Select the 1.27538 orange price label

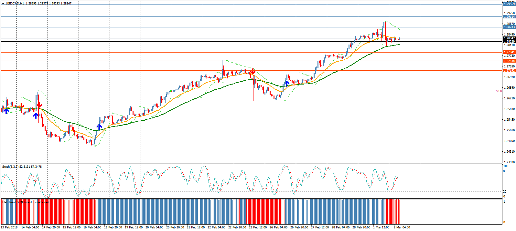coord(509,61)
